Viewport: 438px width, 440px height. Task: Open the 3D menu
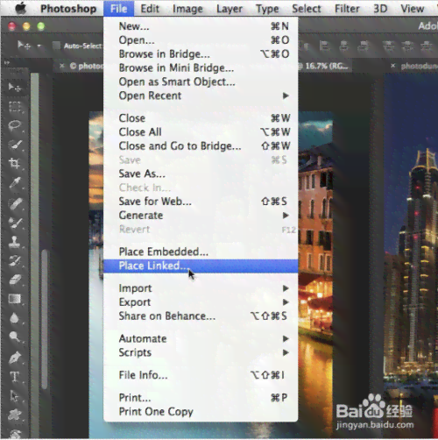point(380,9)
